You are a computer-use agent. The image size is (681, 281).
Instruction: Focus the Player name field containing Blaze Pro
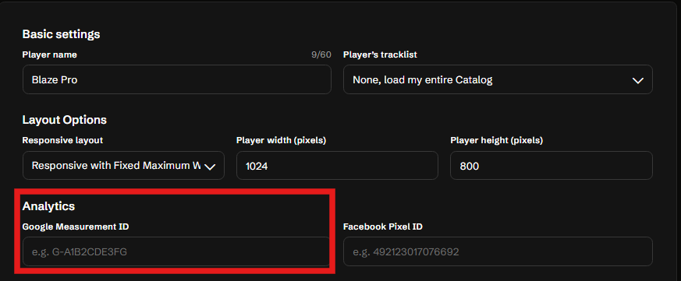(177, 79)
